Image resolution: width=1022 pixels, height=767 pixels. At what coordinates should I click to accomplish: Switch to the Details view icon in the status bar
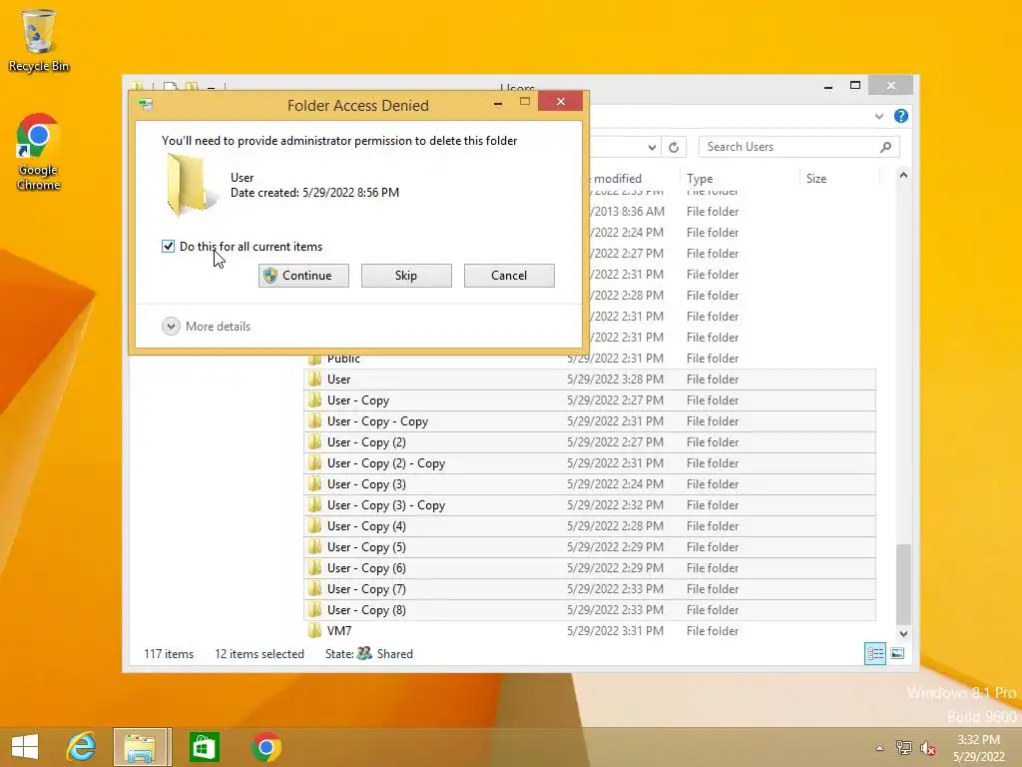[874, 653]
